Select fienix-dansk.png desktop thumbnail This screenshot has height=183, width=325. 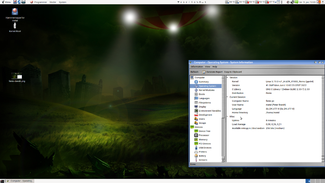click(x=17, y=76)
